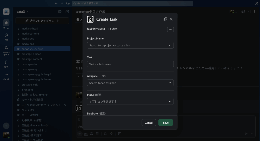Open the Assignee search dropdown
The height and width of the screenshot is (141, 260).
point(130,83)
